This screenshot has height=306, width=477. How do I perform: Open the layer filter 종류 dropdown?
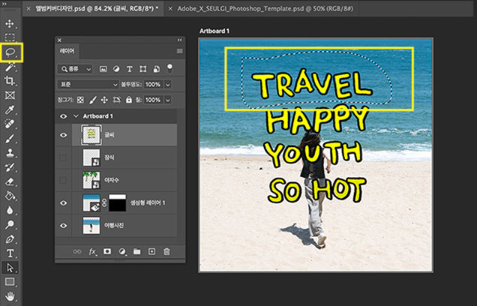[75, 69]
